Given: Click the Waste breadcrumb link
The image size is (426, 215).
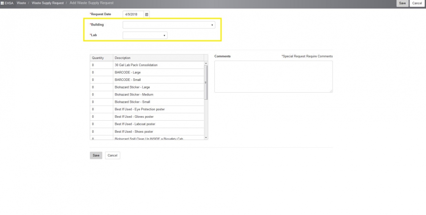Looking at the screenshot, I should 21,3.
